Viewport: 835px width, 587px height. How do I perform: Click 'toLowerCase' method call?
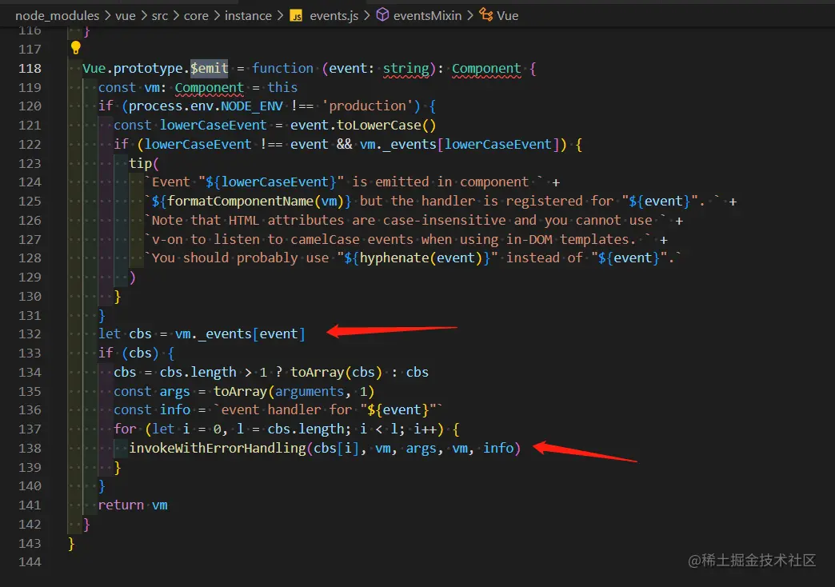tap(379, 126)
